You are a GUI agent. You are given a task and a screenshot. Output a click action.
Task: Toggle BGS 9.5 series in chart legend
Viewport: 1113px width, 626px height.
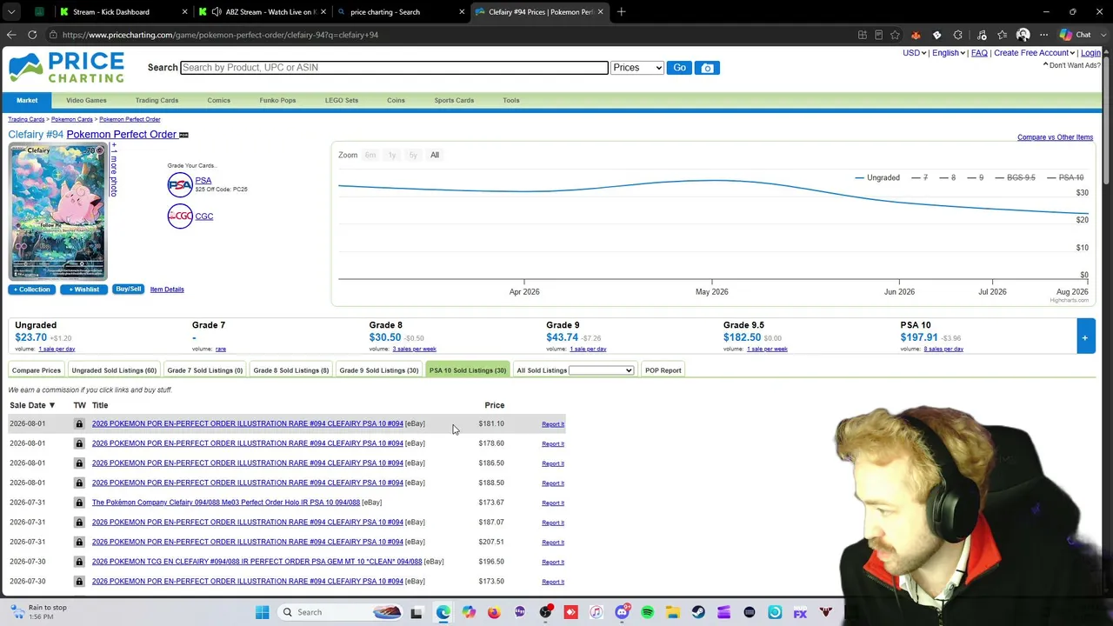[1014, 177]
